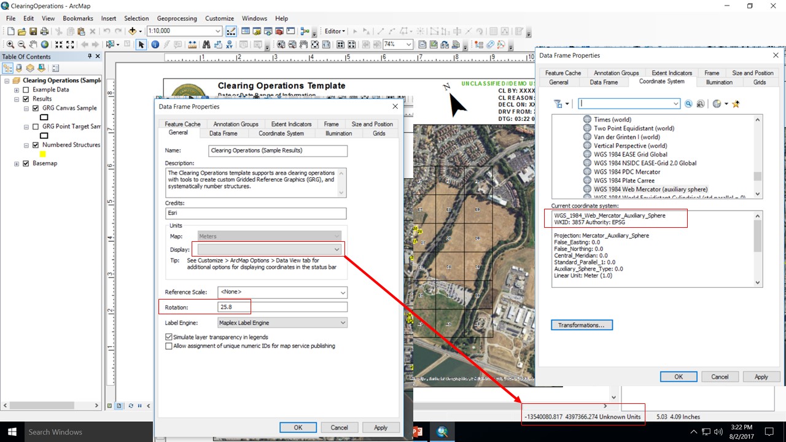Enable Allow assignment of unique numeric IDs
This screenshot has height=442, width=786.
169,346
